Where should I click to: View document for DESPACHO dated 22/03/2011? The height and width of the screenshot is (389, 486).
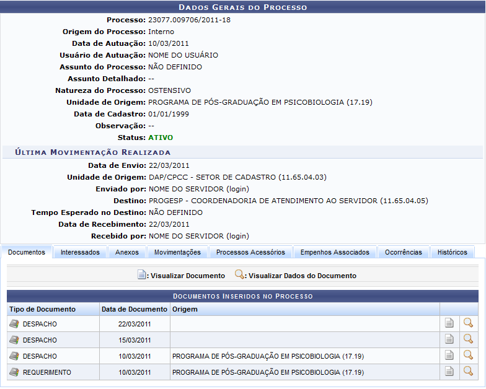point(449,323)
